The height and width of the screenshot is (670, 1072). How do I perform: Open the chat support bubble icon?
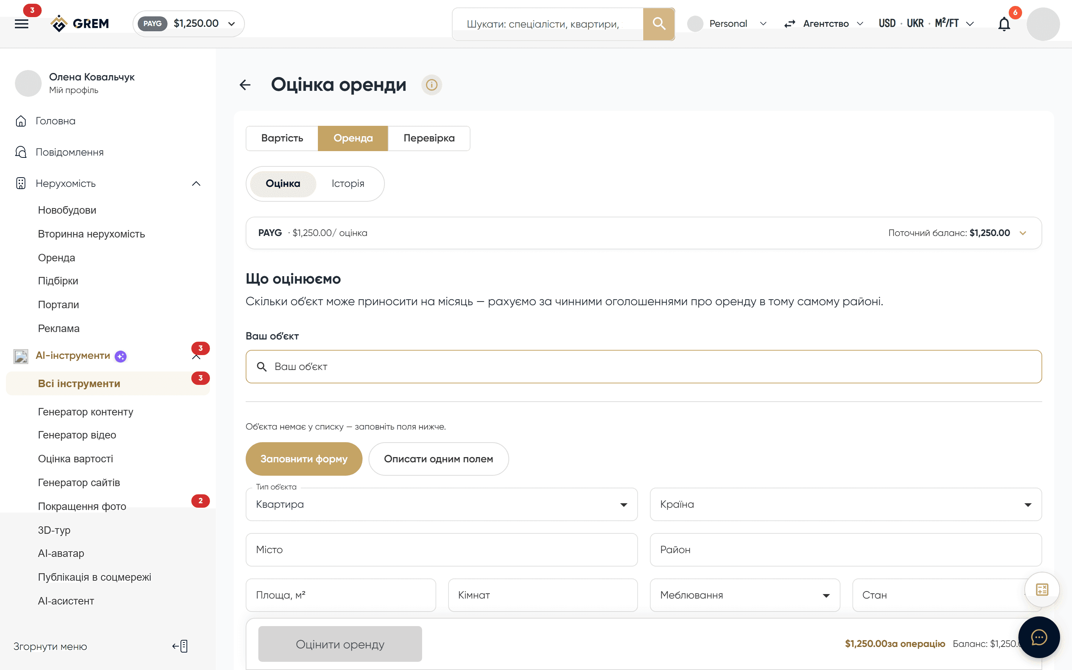1039,637
